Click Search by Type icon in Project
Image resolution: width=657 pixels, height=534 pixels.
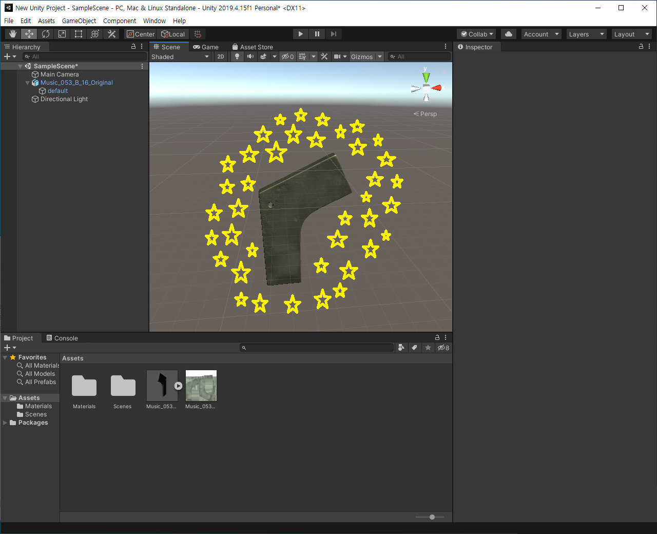pos(401,348)
